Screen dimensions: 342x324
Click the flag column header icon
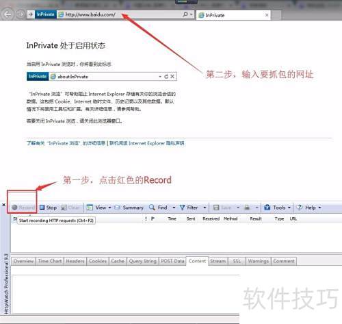(x=153, y=219)
